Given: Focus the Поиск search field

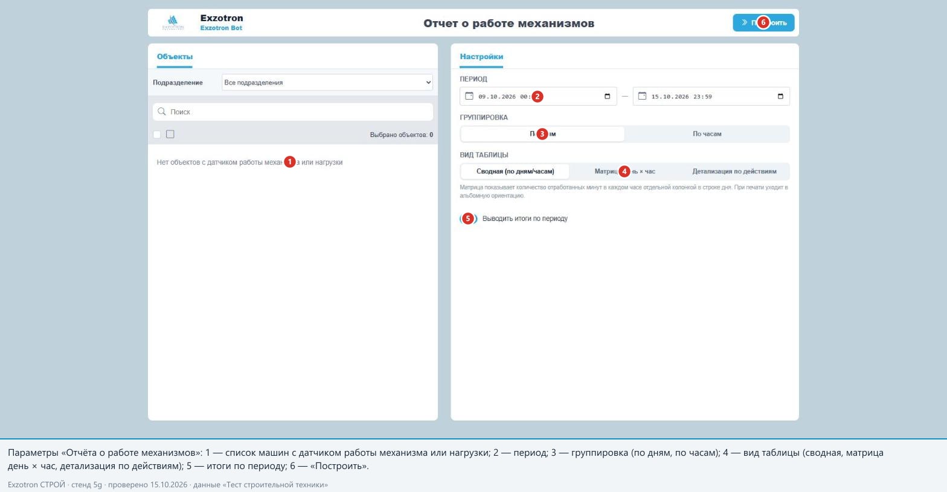Looking at the screenshot, I should point(293,112).
